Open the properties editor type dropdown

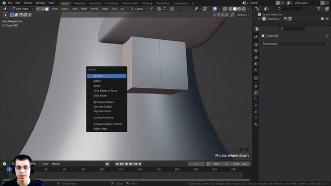[258, 29]
